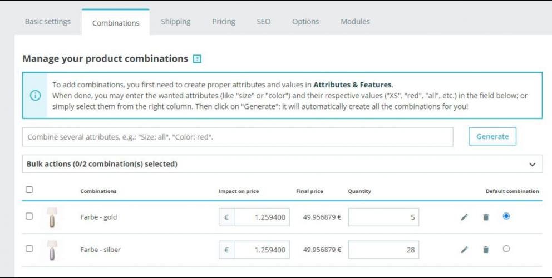
Task: Open the Basic settings tab
Action: [48, 22]
